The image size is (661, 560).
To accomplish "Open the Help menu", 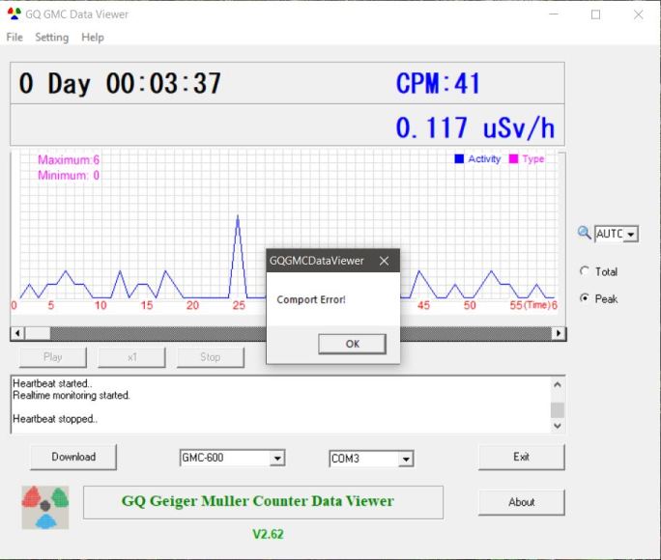I will coord(93,38).
